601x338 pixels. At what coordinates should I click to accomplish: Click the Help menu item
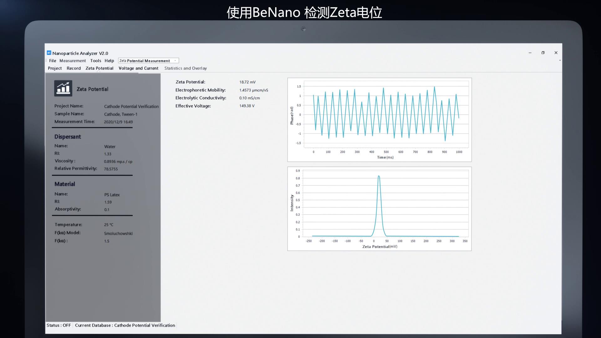click(x=109, y=61)
